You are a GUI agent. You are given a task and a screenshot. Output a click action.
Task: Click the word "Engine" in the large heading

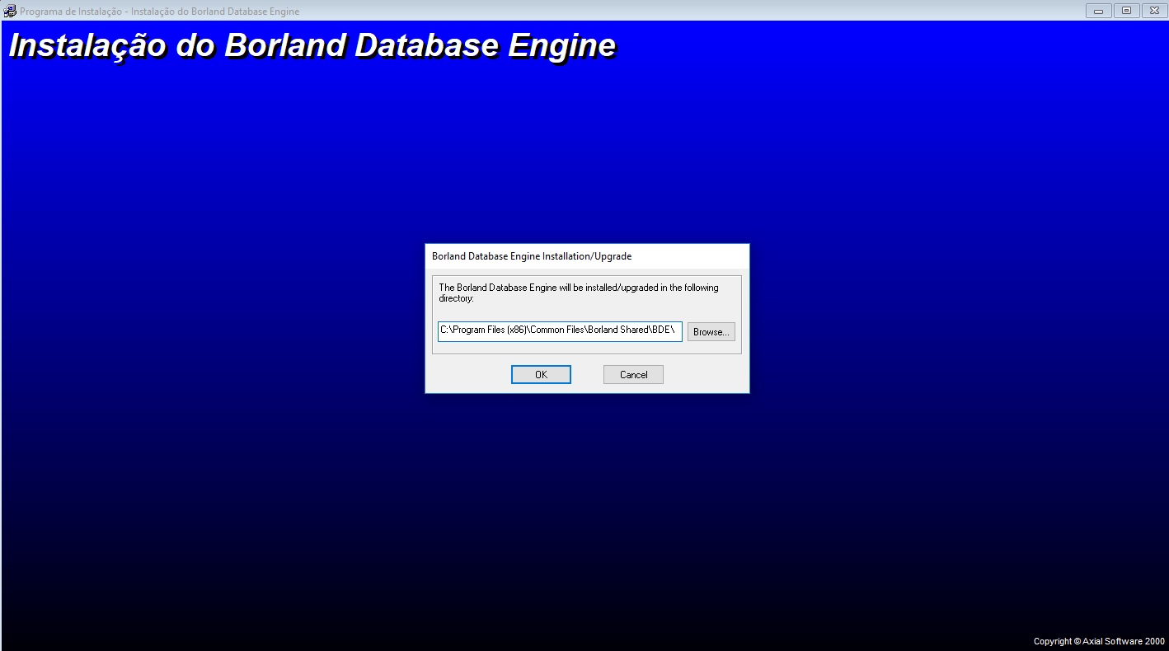click(x=561, y=45)
